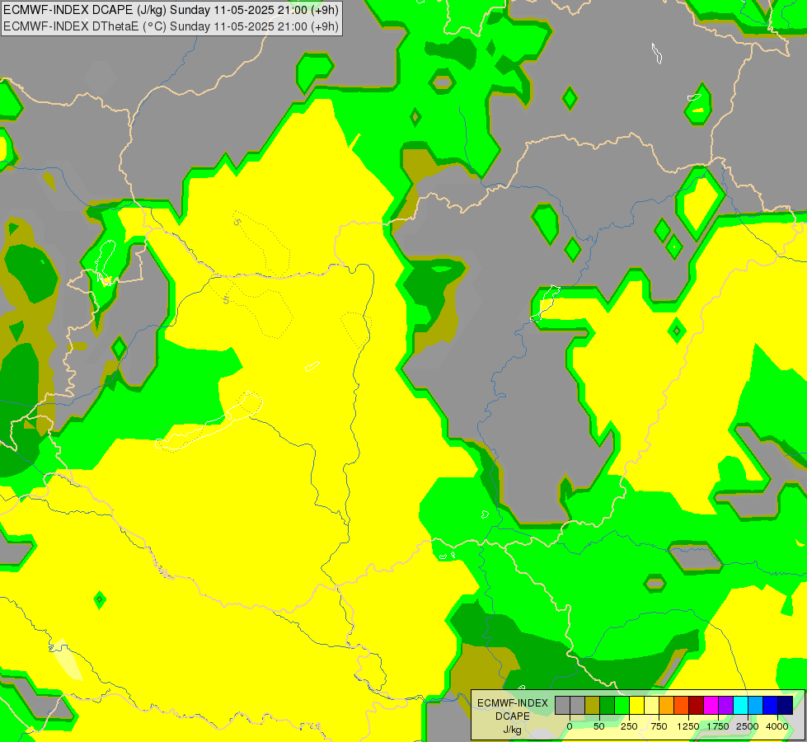Image resolution: width=807 pixels, height=742 pixels.
Task: Click the legend label 'ECMWF-INDEX'
Action: 513,703
